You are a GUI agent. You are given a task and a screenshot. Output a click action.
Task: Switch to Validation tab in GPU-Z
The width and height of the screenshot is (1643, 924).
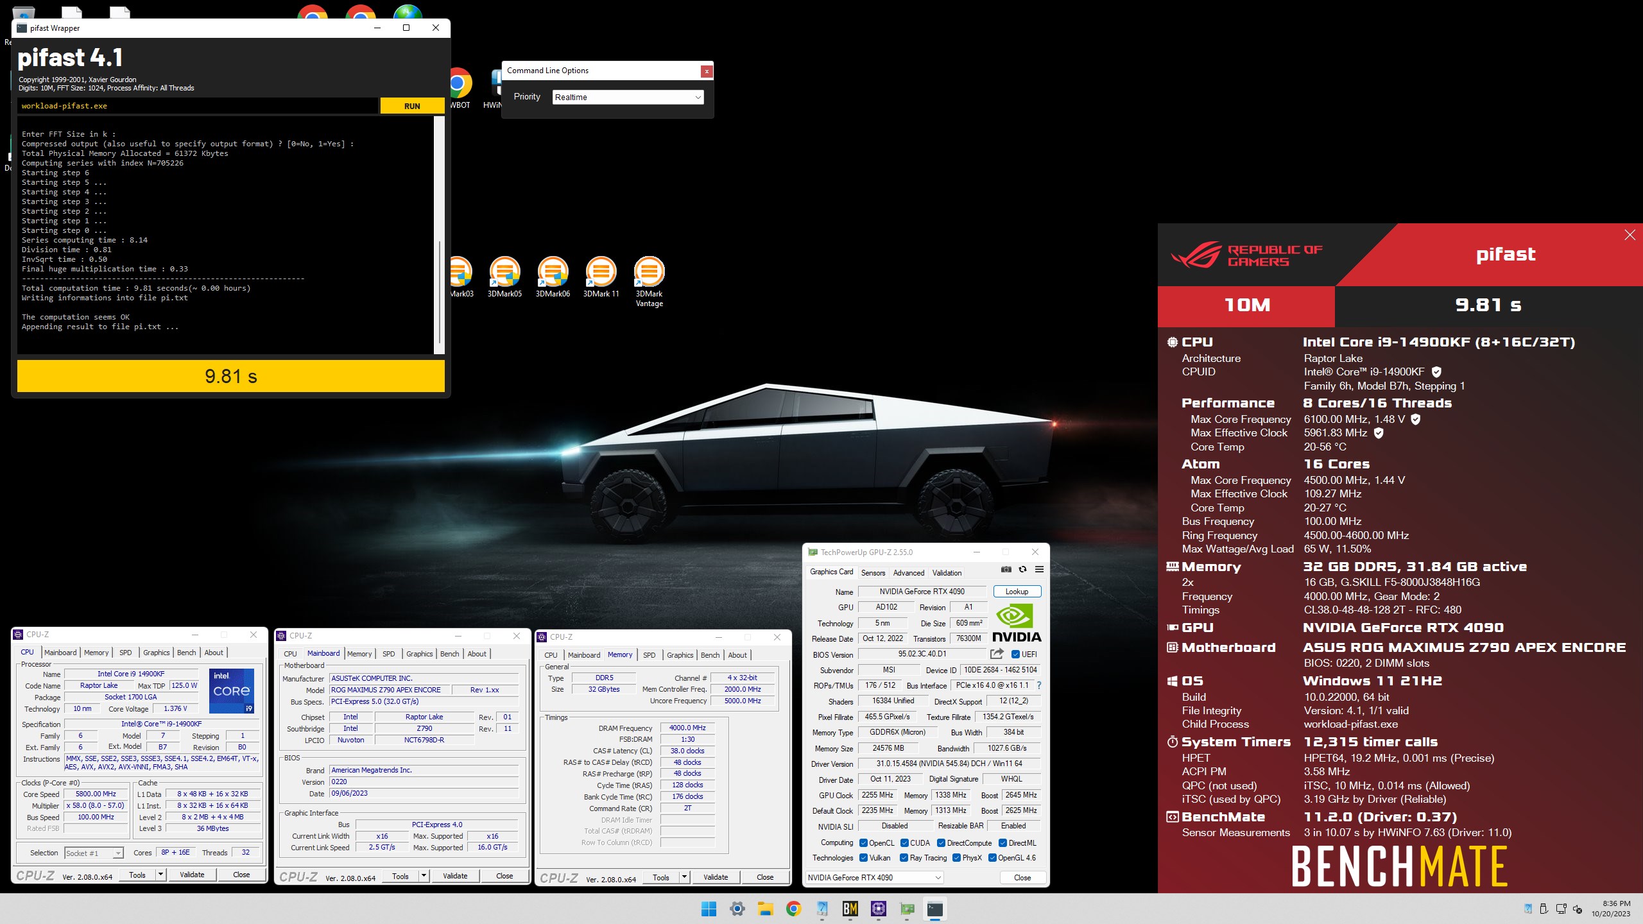click(x=947, y=572)
